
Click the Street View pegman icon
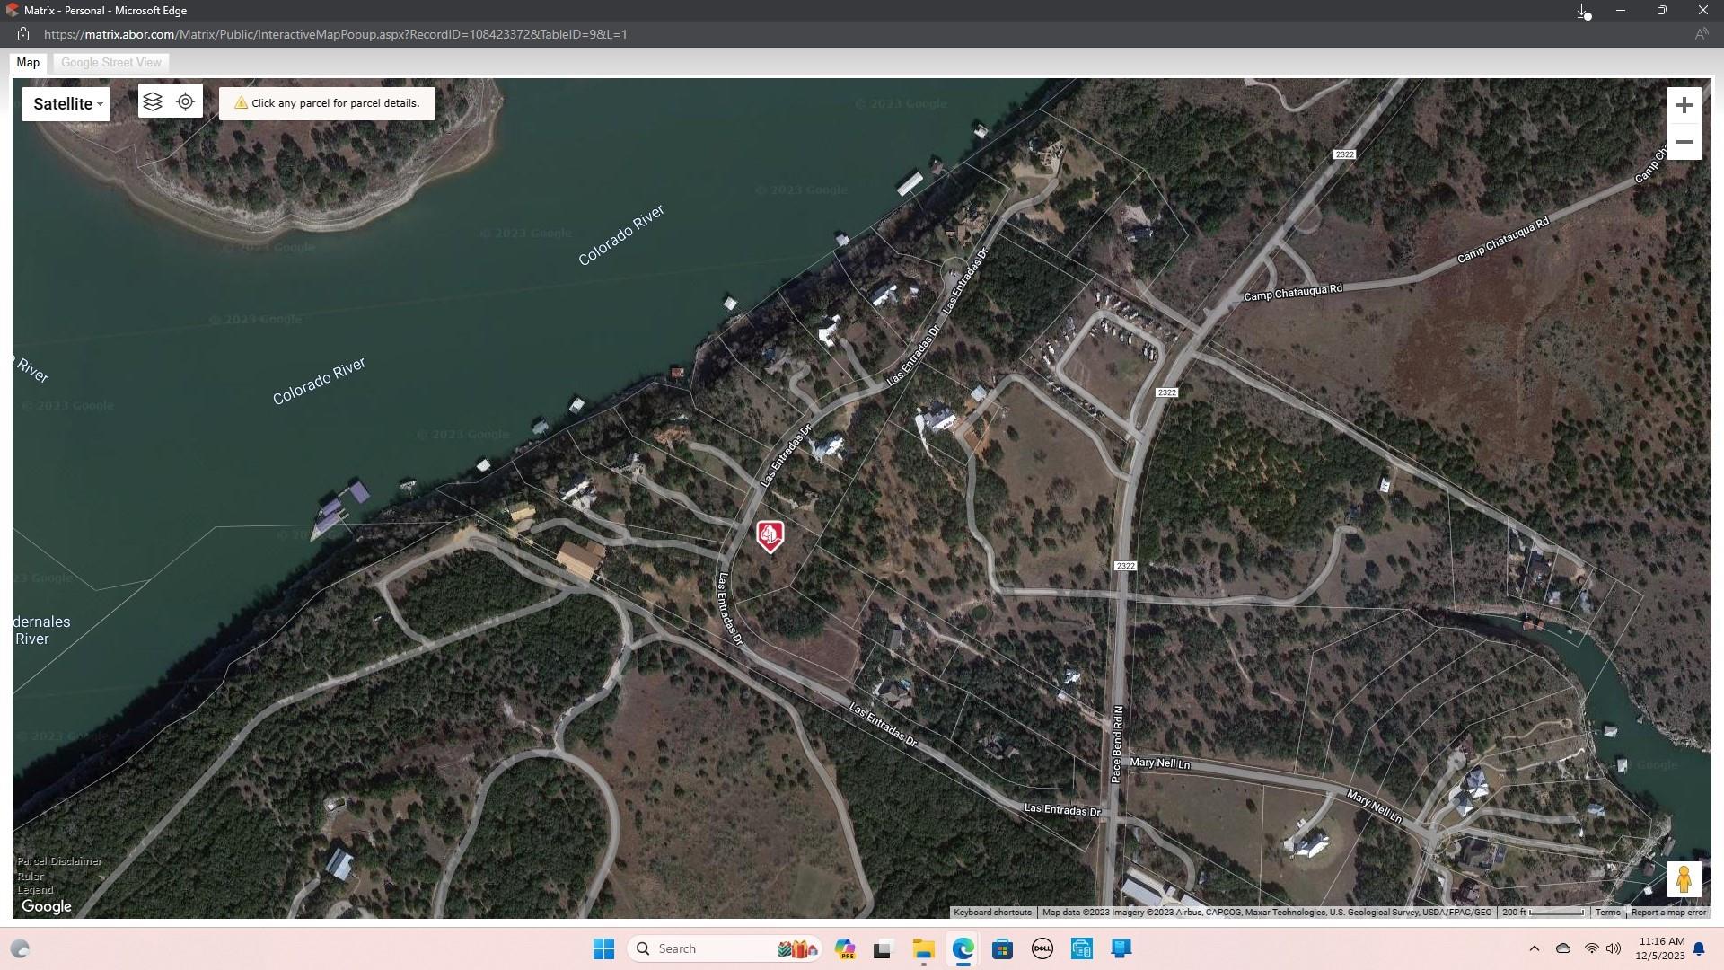(1684, 879)
